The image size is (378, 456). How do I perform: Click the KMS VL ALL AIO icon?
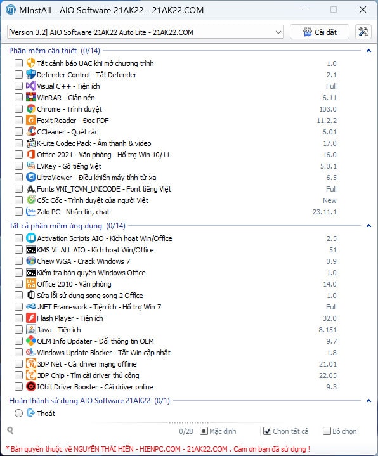pos(31,249)
